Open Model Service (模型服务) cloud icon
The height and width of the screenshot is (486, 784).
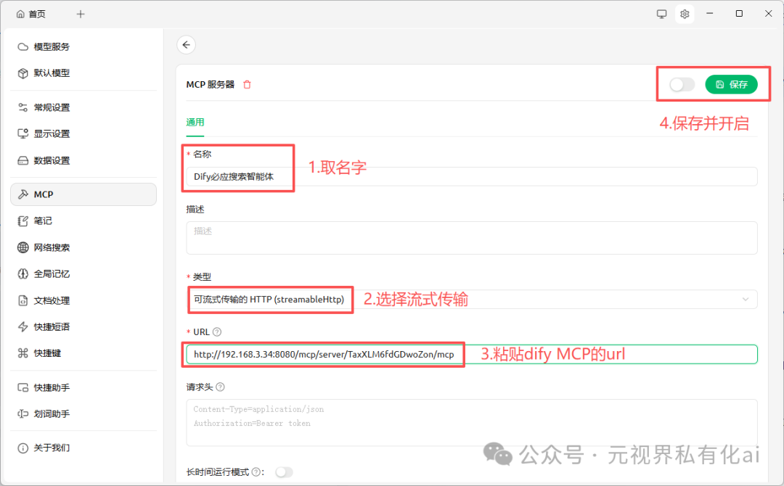click(x=23, y=47)
